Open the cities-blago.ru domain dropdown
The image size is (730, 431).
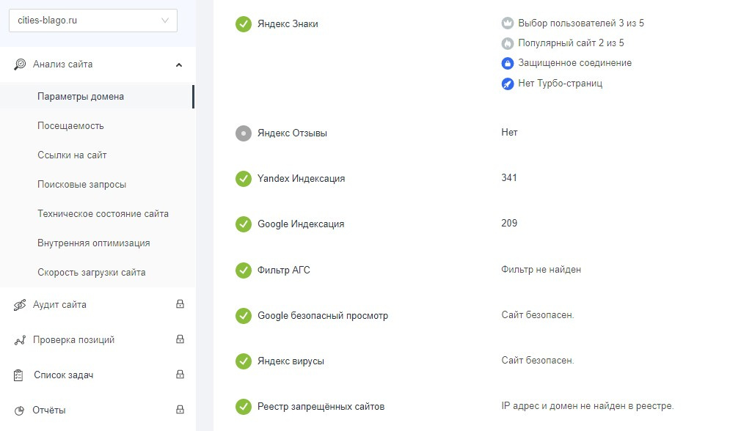click(93, 21)
